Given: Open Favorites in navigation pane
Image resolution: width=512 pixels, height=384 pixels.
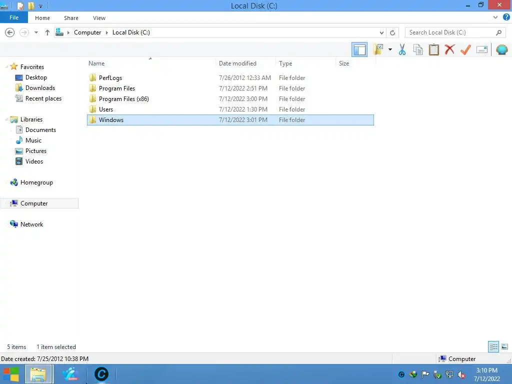Looking at the screenshot, I should [x=32, y=66].
